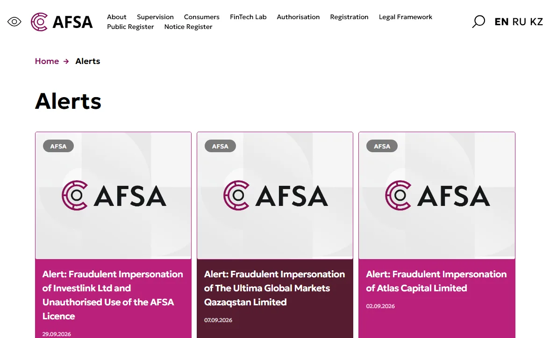Open the Atlas Capital Limited alert thumbnail
Image resolution: width=550 pixels, height=338 pixels.
437,196
